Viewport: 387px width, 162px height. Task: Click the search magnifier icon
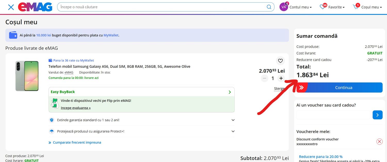pyautogui.click(x=269, y=7)
